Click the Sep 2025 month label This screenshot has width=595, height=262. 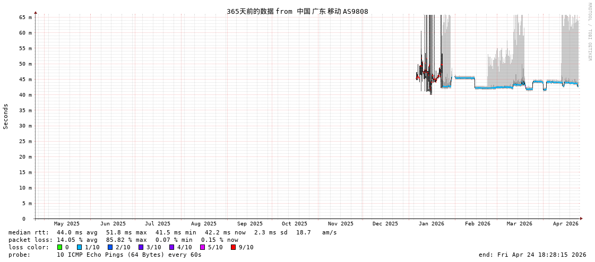249,224
